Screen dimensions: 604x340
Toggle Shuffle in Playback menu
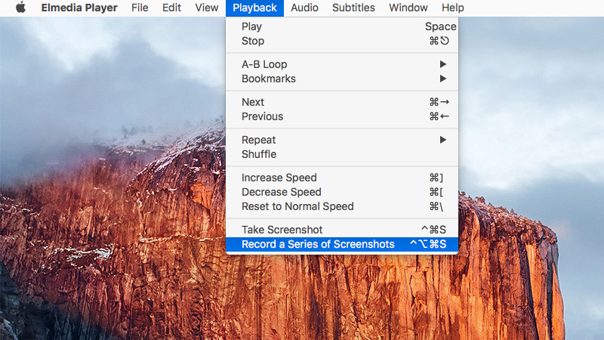[x=342, y=154]
